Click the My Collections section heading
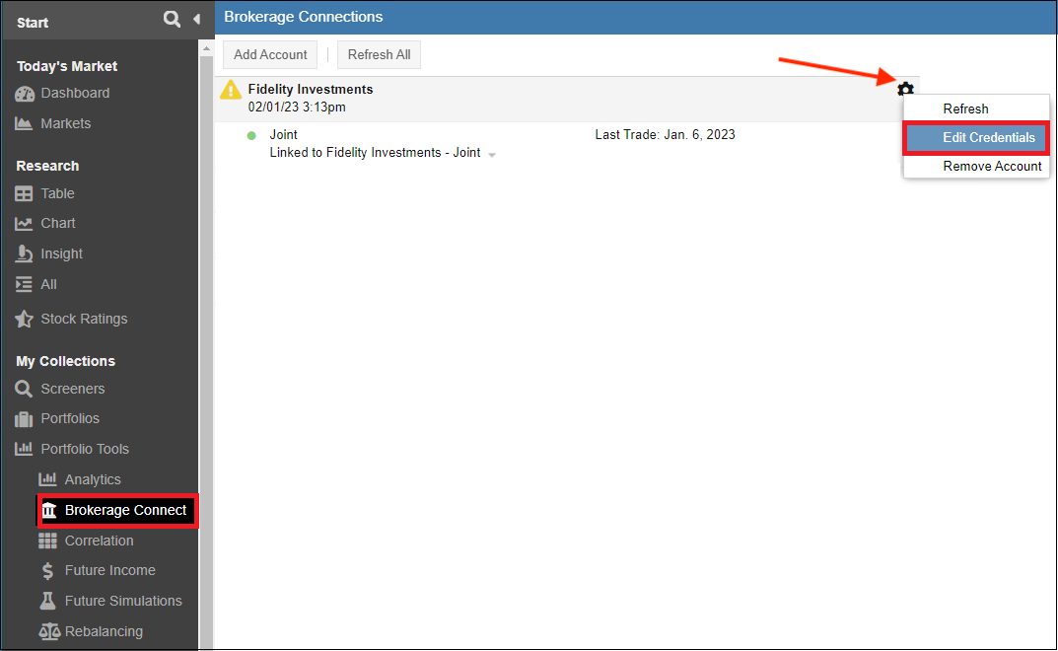Screen dimensions: 1058x651 point(65,361)
